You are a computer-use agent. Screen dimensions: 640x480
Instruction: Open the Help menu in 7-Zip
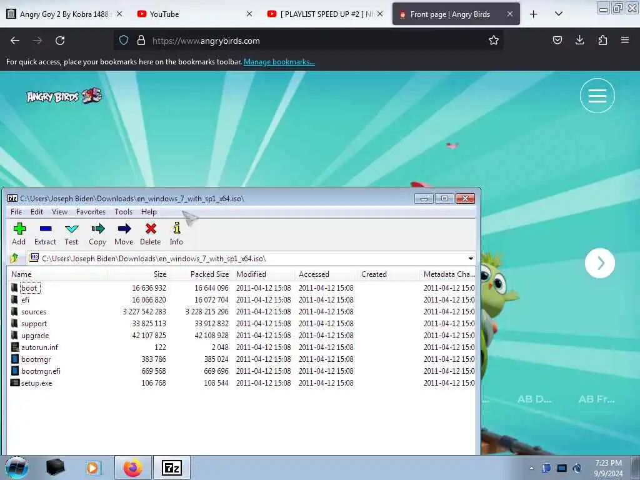(149, 212)
